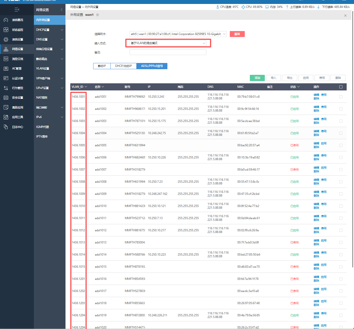Switch to the 静态IP tab
The image size is (354, 329).
(102, 66)
